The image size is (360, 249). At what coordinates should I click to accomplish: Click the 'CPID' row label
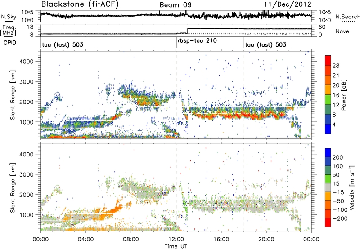(10, 43)
